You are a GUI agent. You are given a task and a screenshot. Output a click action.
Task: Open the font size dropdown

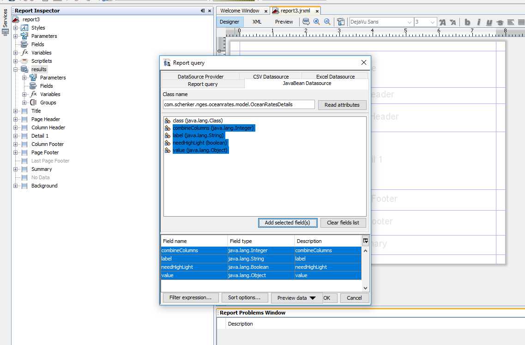point(432,22)
